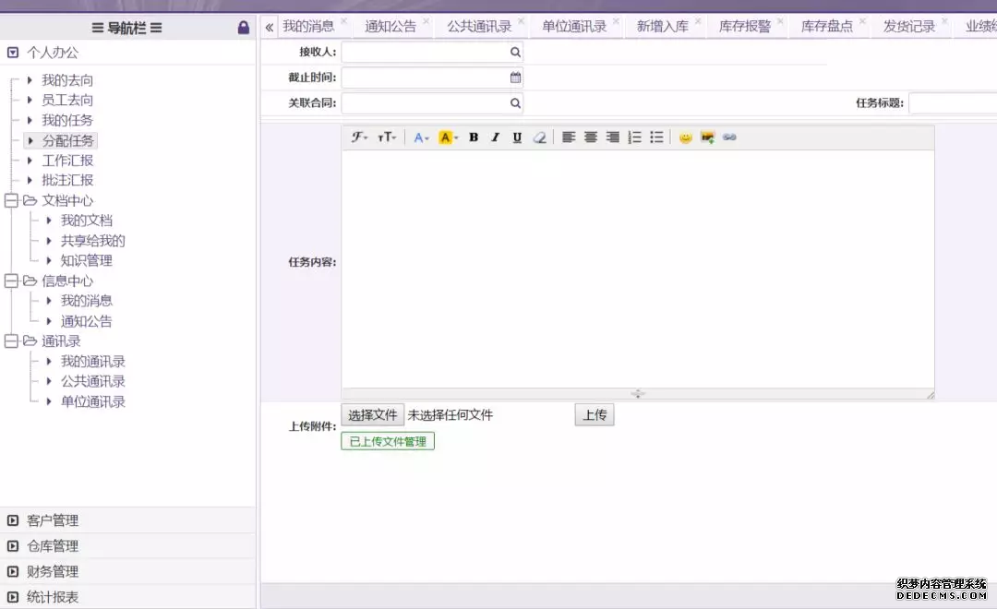997x609 pixels.
Task: Collapse the sidebar with the double-arrow icon
Action: [x=269, y=27]
